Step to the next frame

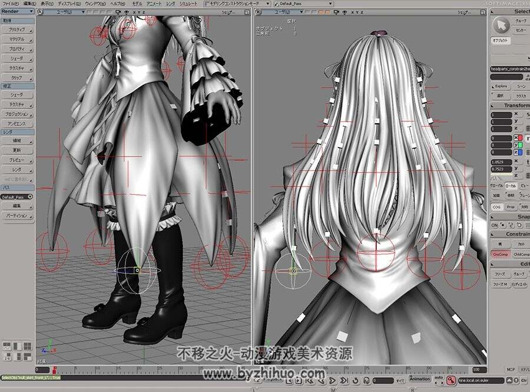299,381
